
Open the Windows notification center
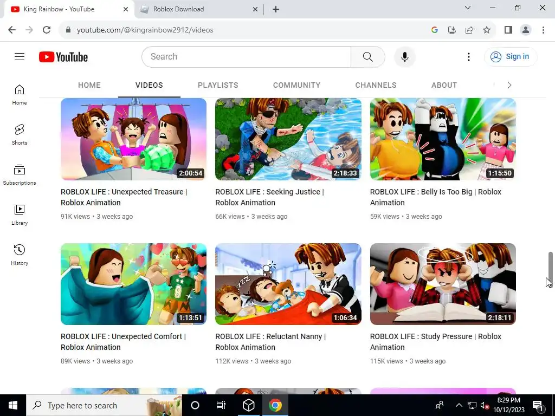click(538, 405)
